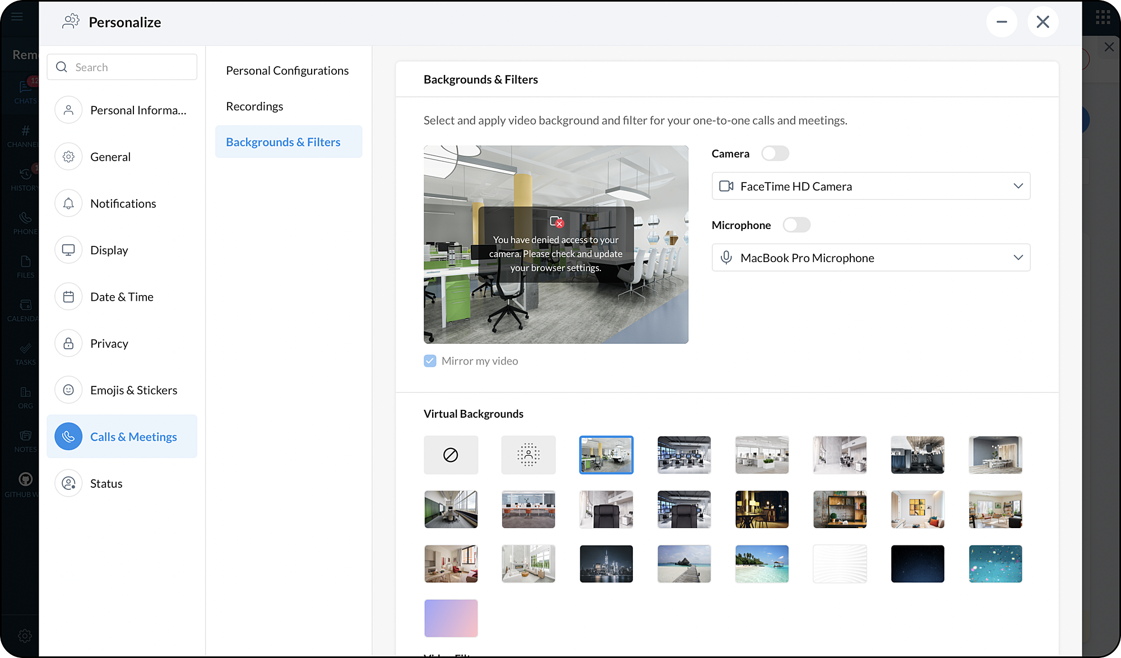The height and width of the screenshot is (658, 1121).
Task: Select the Backgrounds & Filters tab
Action: (x=289, y=142)
